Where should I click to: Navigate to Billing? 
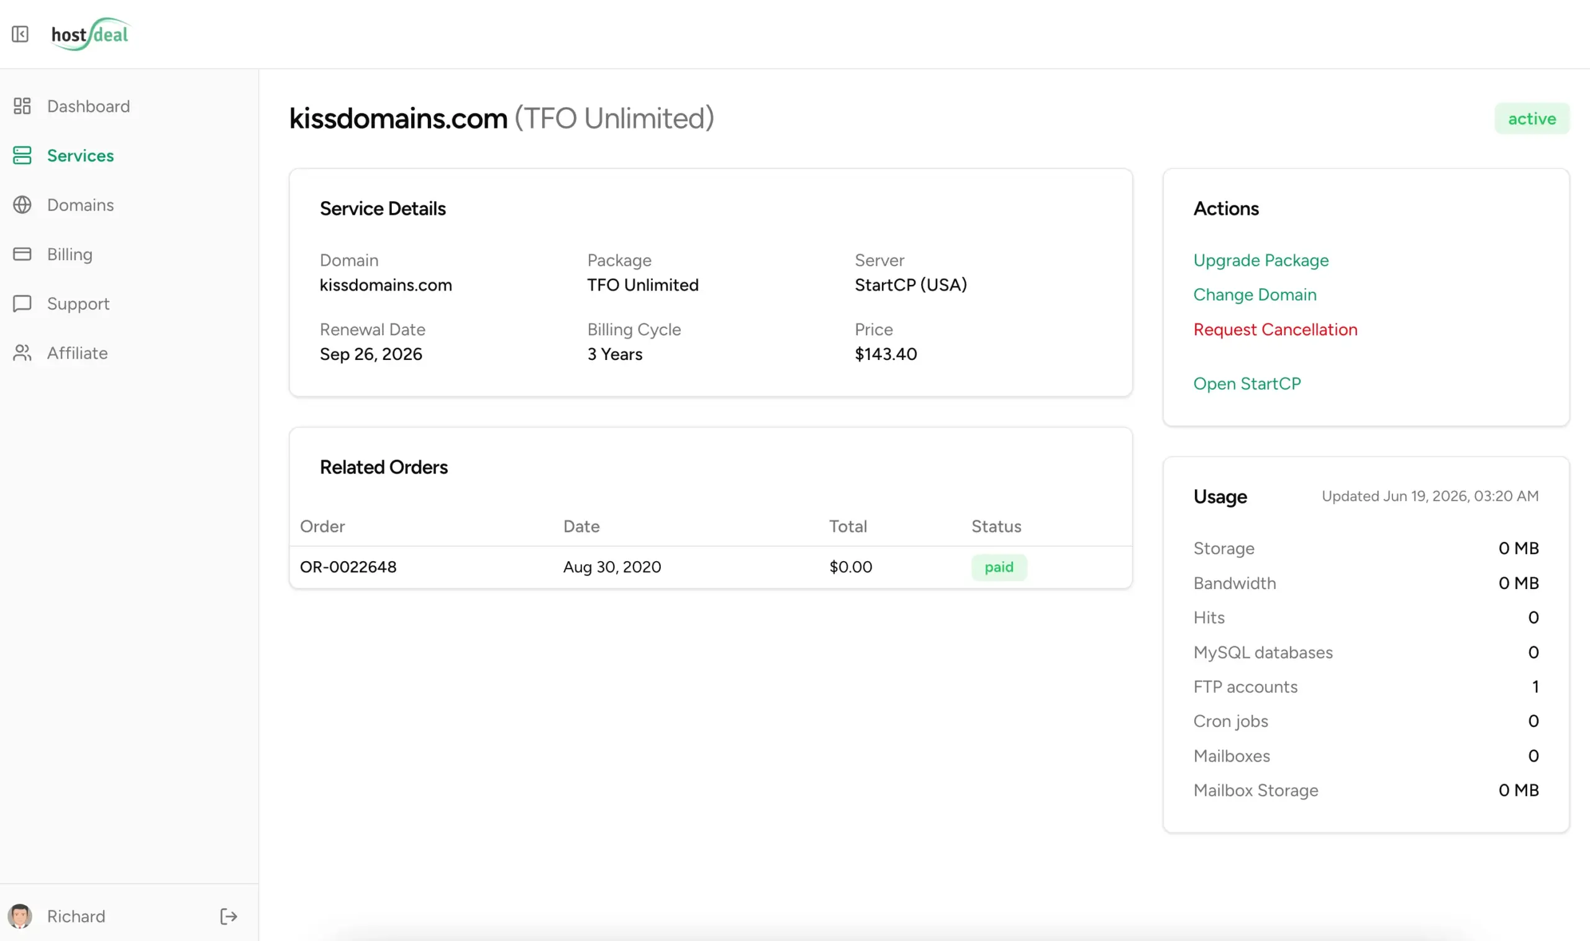pos(70,254)
